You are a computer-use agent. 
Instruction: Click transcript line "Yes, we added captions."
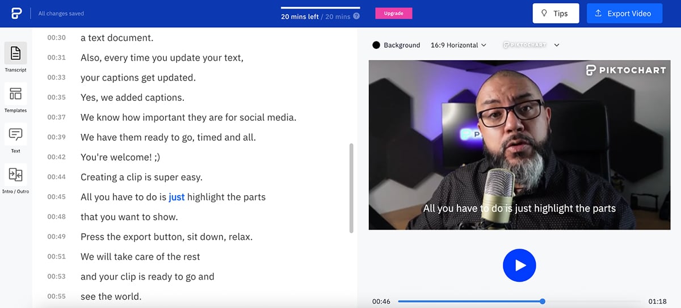click(132, 98)
